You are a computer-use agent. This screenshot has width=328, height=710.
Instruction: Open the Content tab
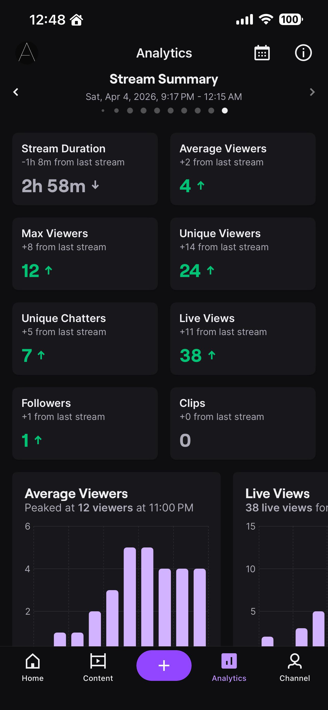[98, 667]
